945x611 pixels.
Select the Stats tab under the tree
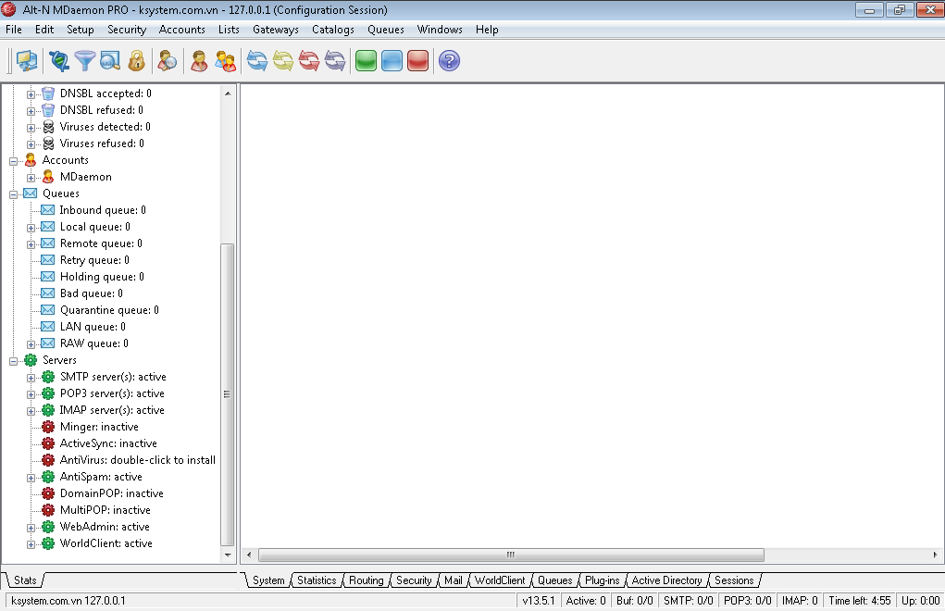[x=25, y=580]
